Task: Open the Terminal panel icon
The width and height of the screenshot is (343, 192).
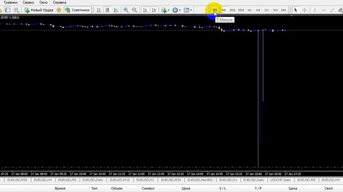Action: (x=8, y=10)
